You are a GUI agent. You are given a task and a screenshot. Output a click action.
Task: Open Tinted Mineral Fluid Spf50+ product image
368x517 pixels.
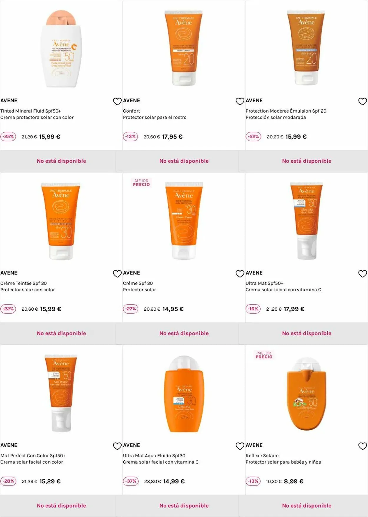(x=61, y=49)
